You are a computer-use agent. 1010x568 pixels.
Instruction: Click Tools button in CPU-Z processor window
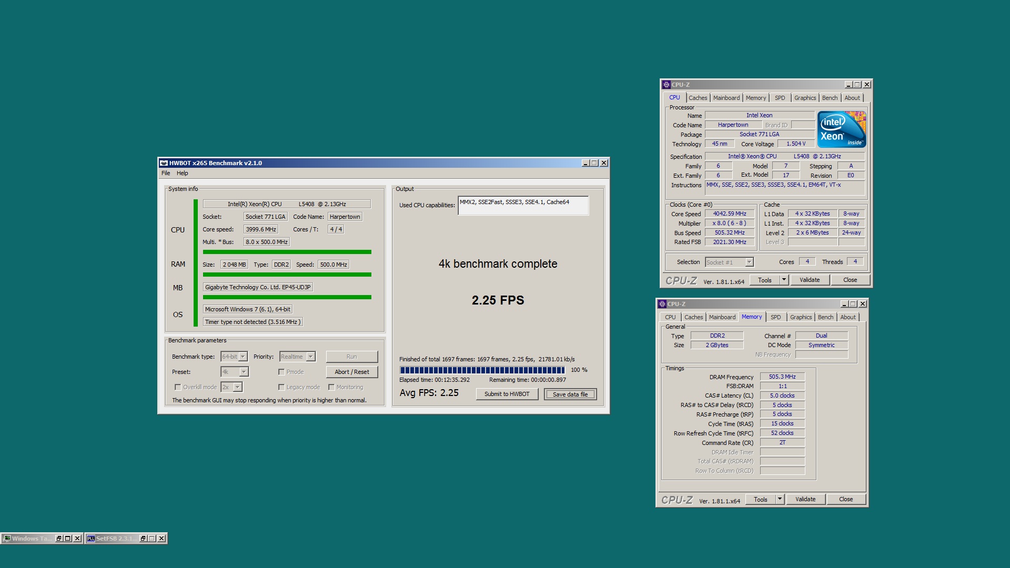764,280
